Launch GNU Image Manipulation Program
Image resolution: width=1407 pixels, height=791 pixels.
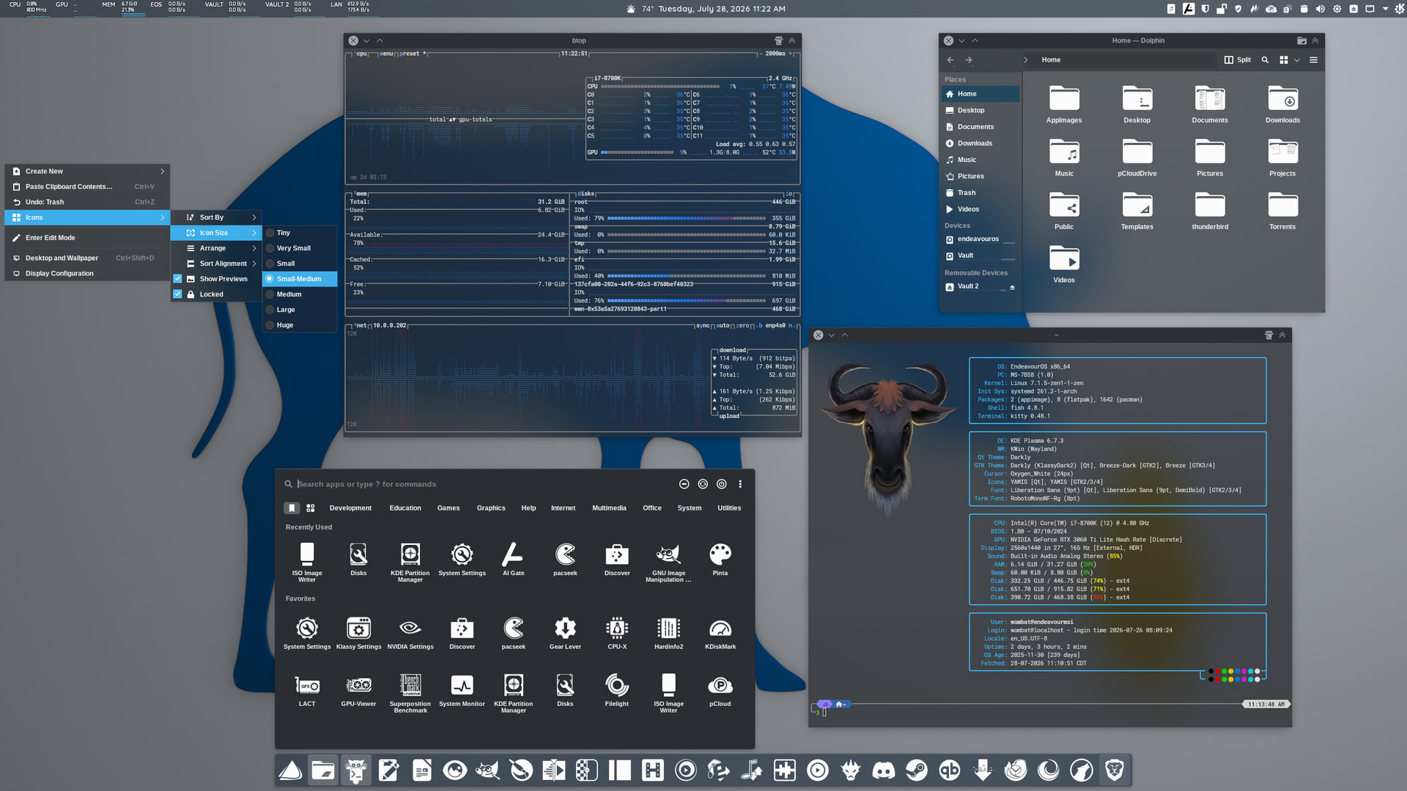(x=668, y=562)
